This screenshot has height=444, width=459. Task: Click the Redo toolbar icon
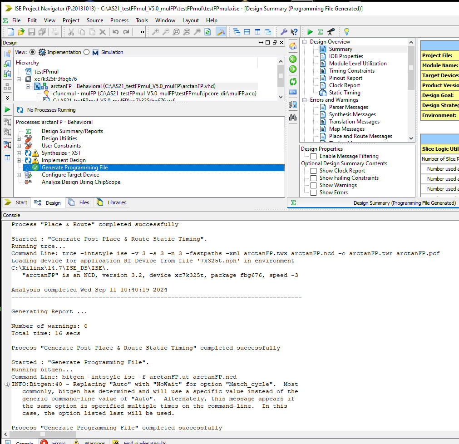[126, 32]
